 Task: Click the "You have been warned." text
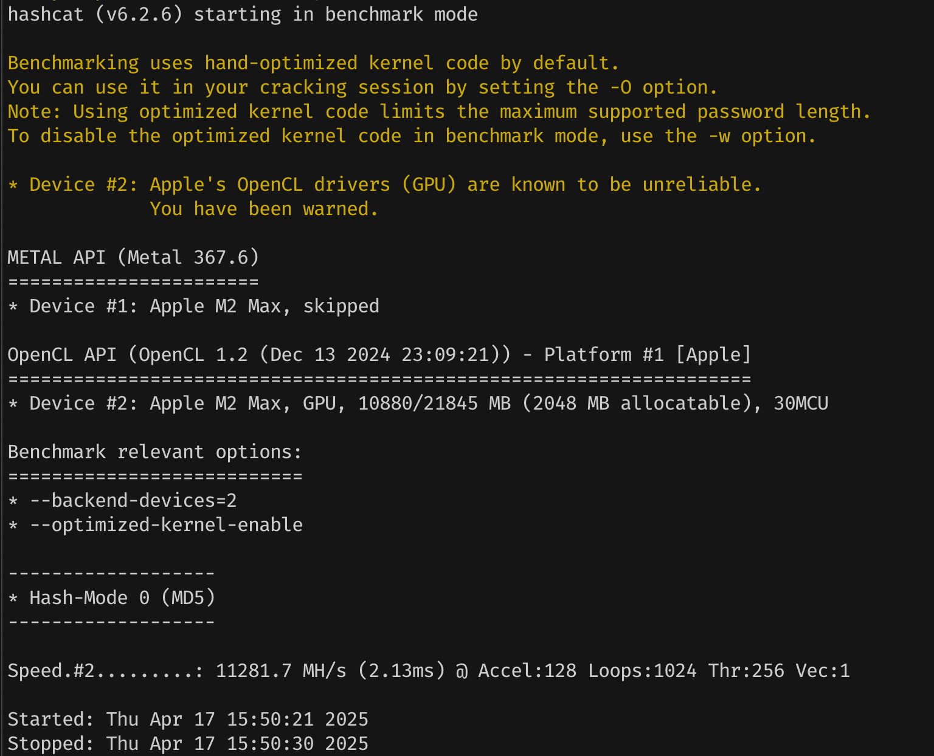pyautogui.click(x=264, y=209)
